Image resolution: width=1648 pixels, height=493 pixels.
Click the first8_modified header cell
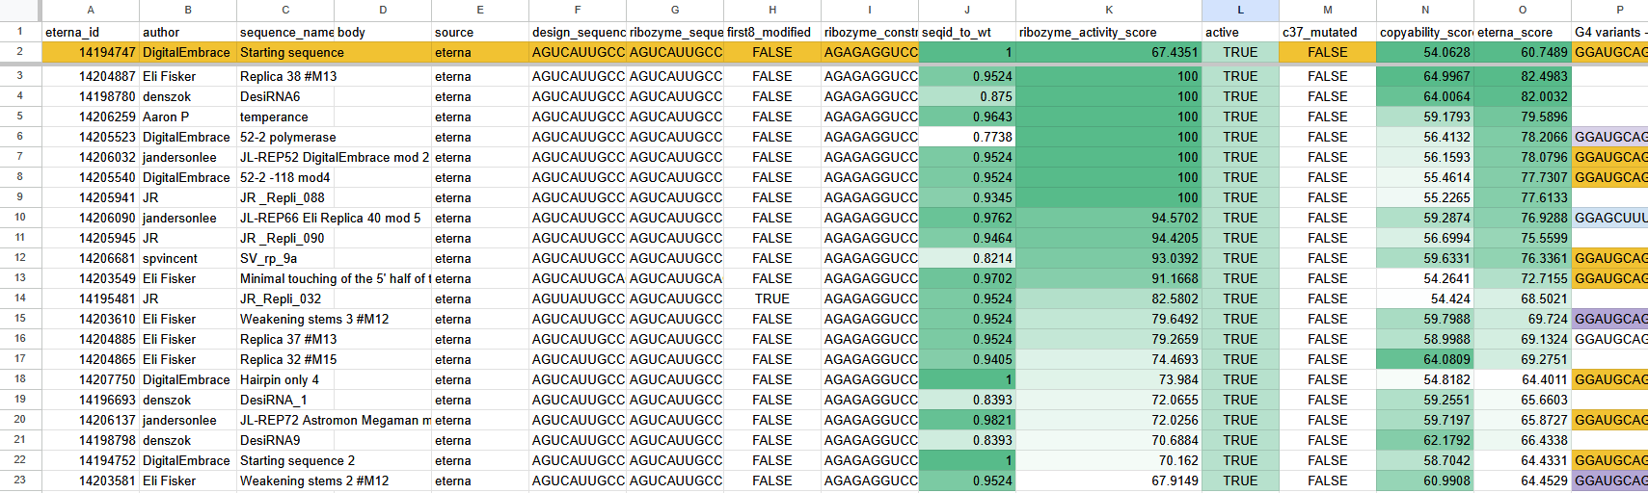(x=772, y=32)
